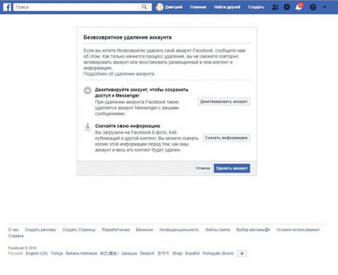Open the Создать рекламу footer link

click(41, 230)
